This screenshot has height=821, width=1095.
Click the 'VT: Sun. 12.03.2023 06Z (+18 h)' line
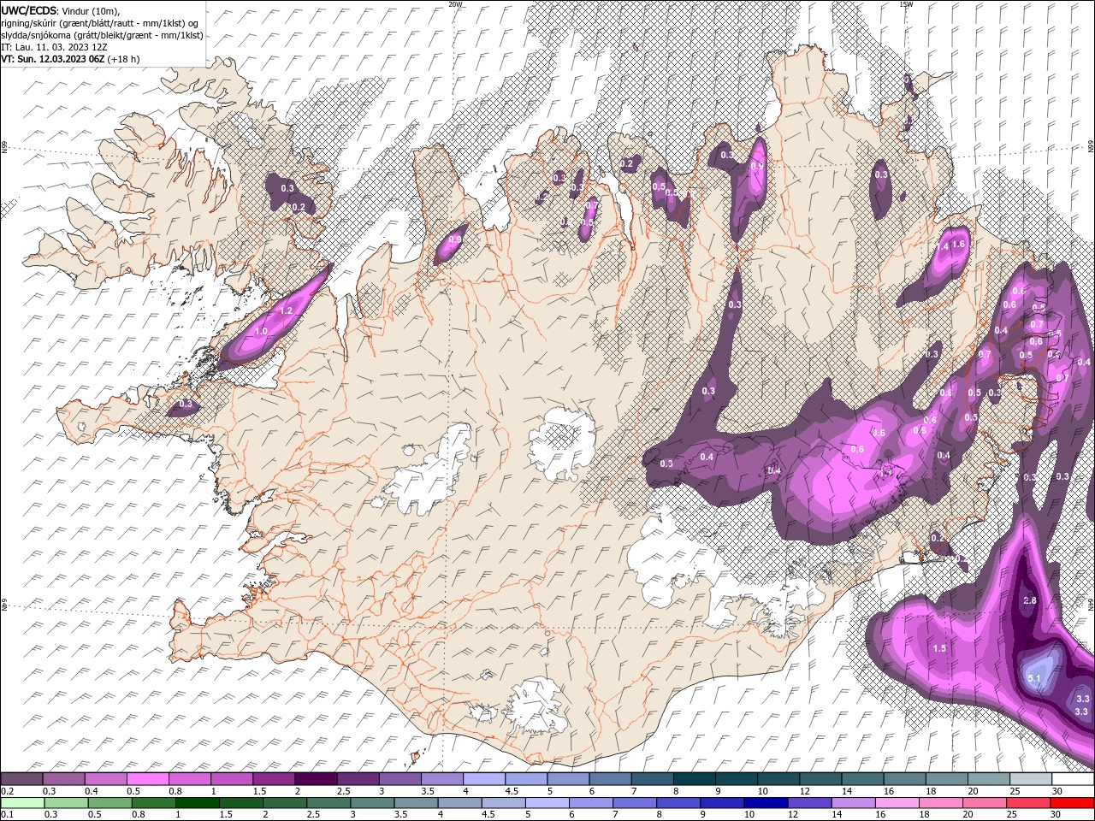tap(70, 59)
